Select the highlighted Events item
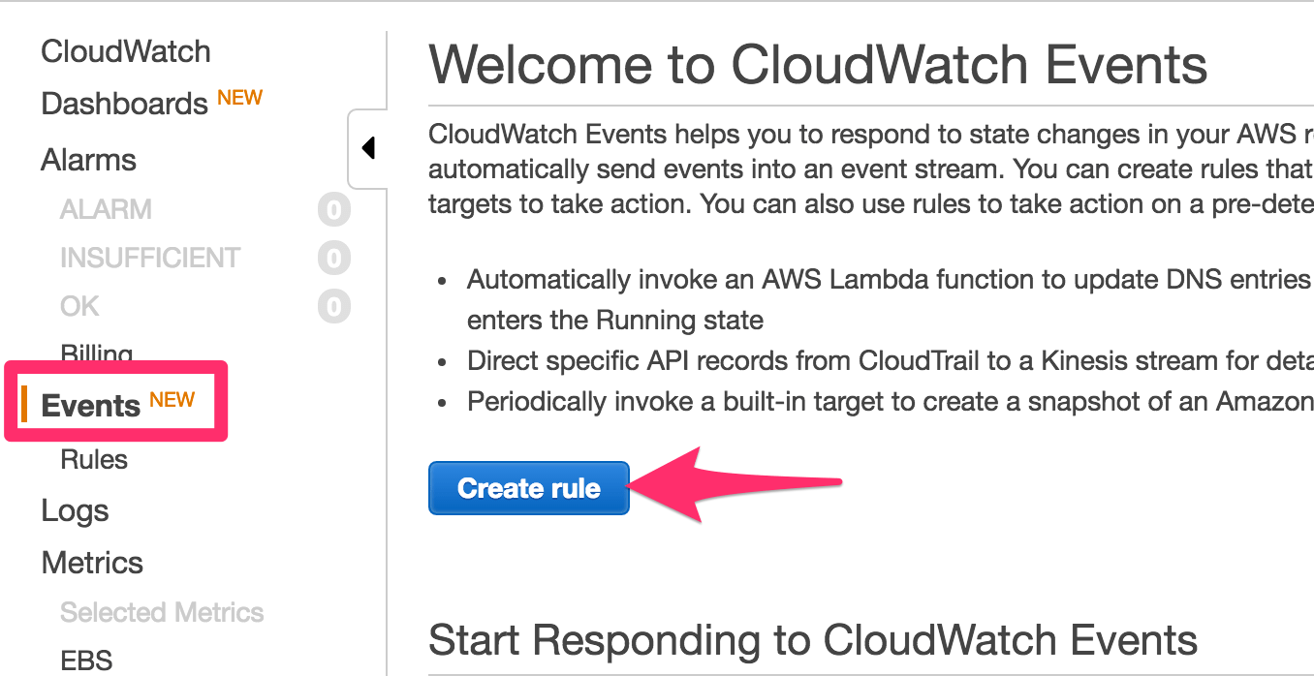The image size is (1314, 676). coord(86,405)
